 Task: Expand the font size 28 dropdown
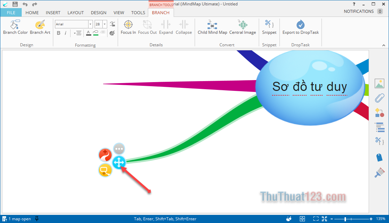[104, 24]
